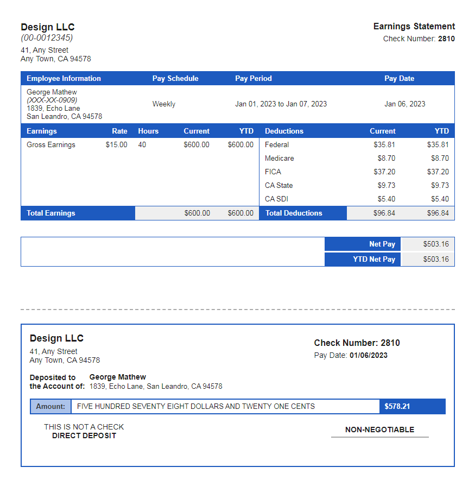This screenshot has width=475, height=486.
Task: Select the Check Number 2810 value
Action: (x=446, y=38)
